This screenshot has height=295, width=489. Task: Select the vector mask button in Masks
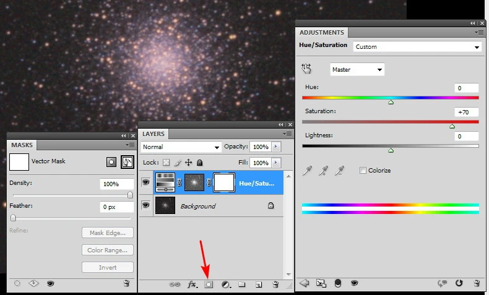pos(128,162)
